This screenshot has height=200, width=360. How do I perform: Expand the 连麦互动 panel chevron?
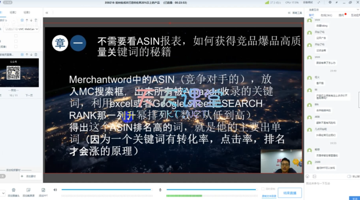[358, 9]
